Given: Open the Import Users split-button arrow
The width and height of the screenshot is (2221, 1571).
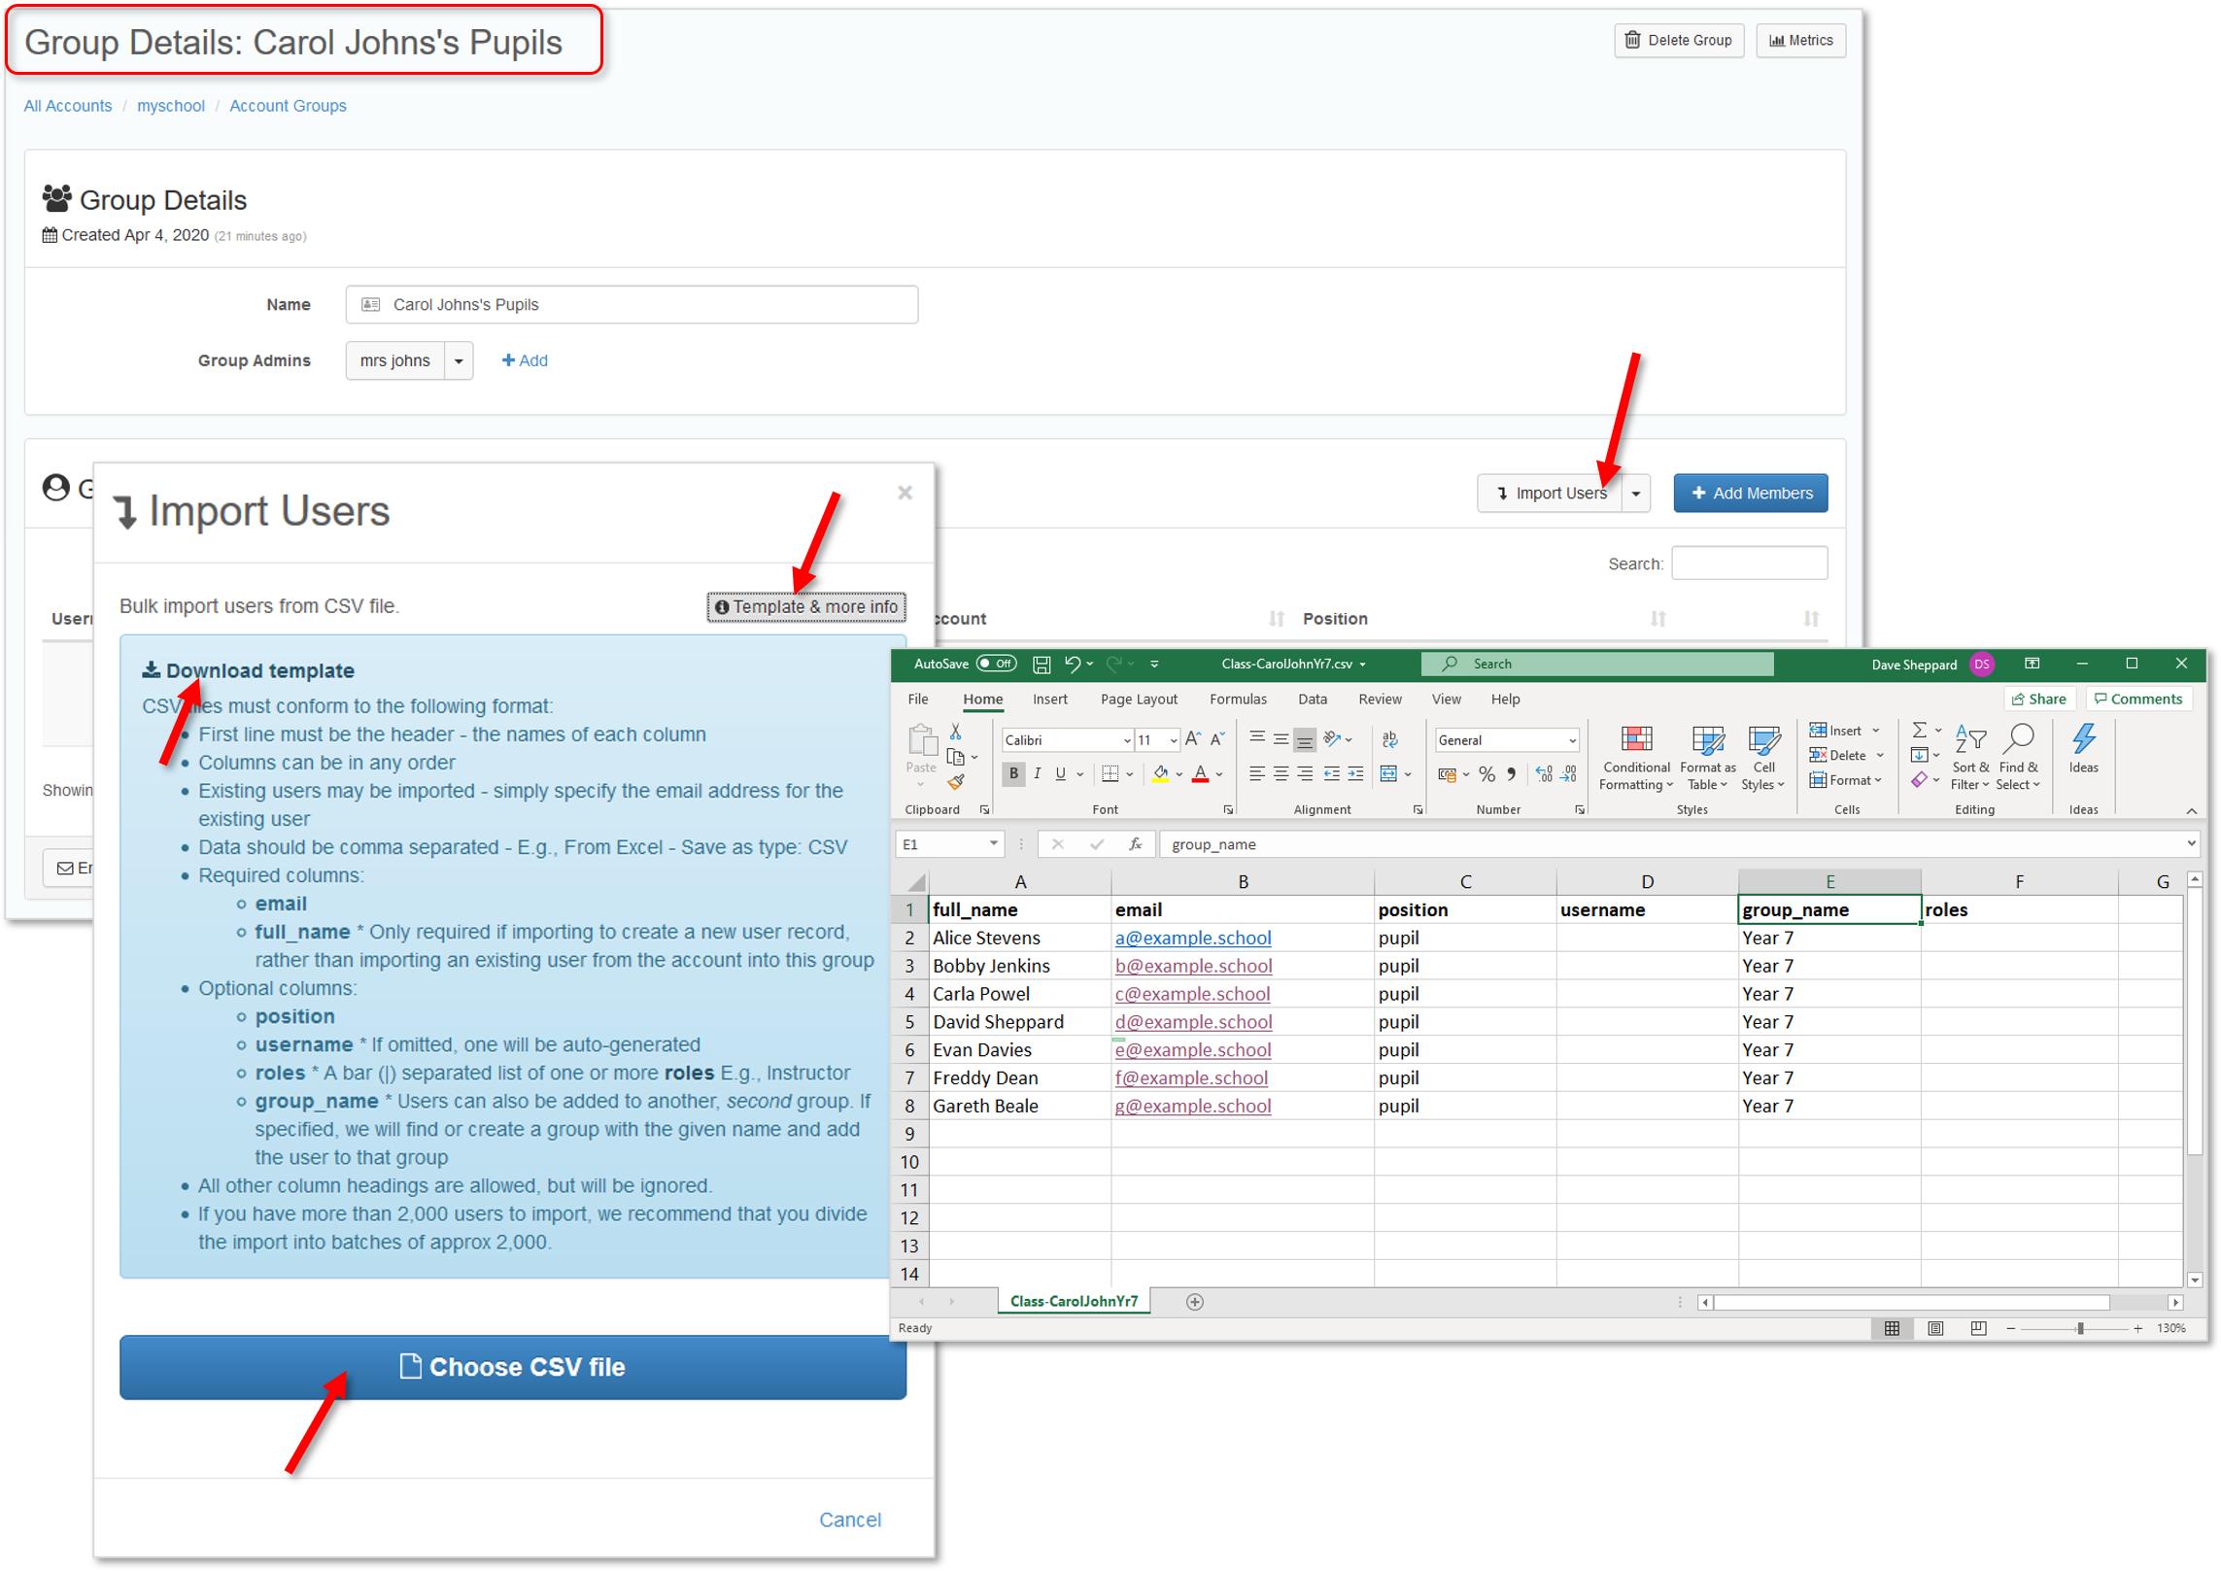Looking at the screenshot, I should [x=1636, y=494].
